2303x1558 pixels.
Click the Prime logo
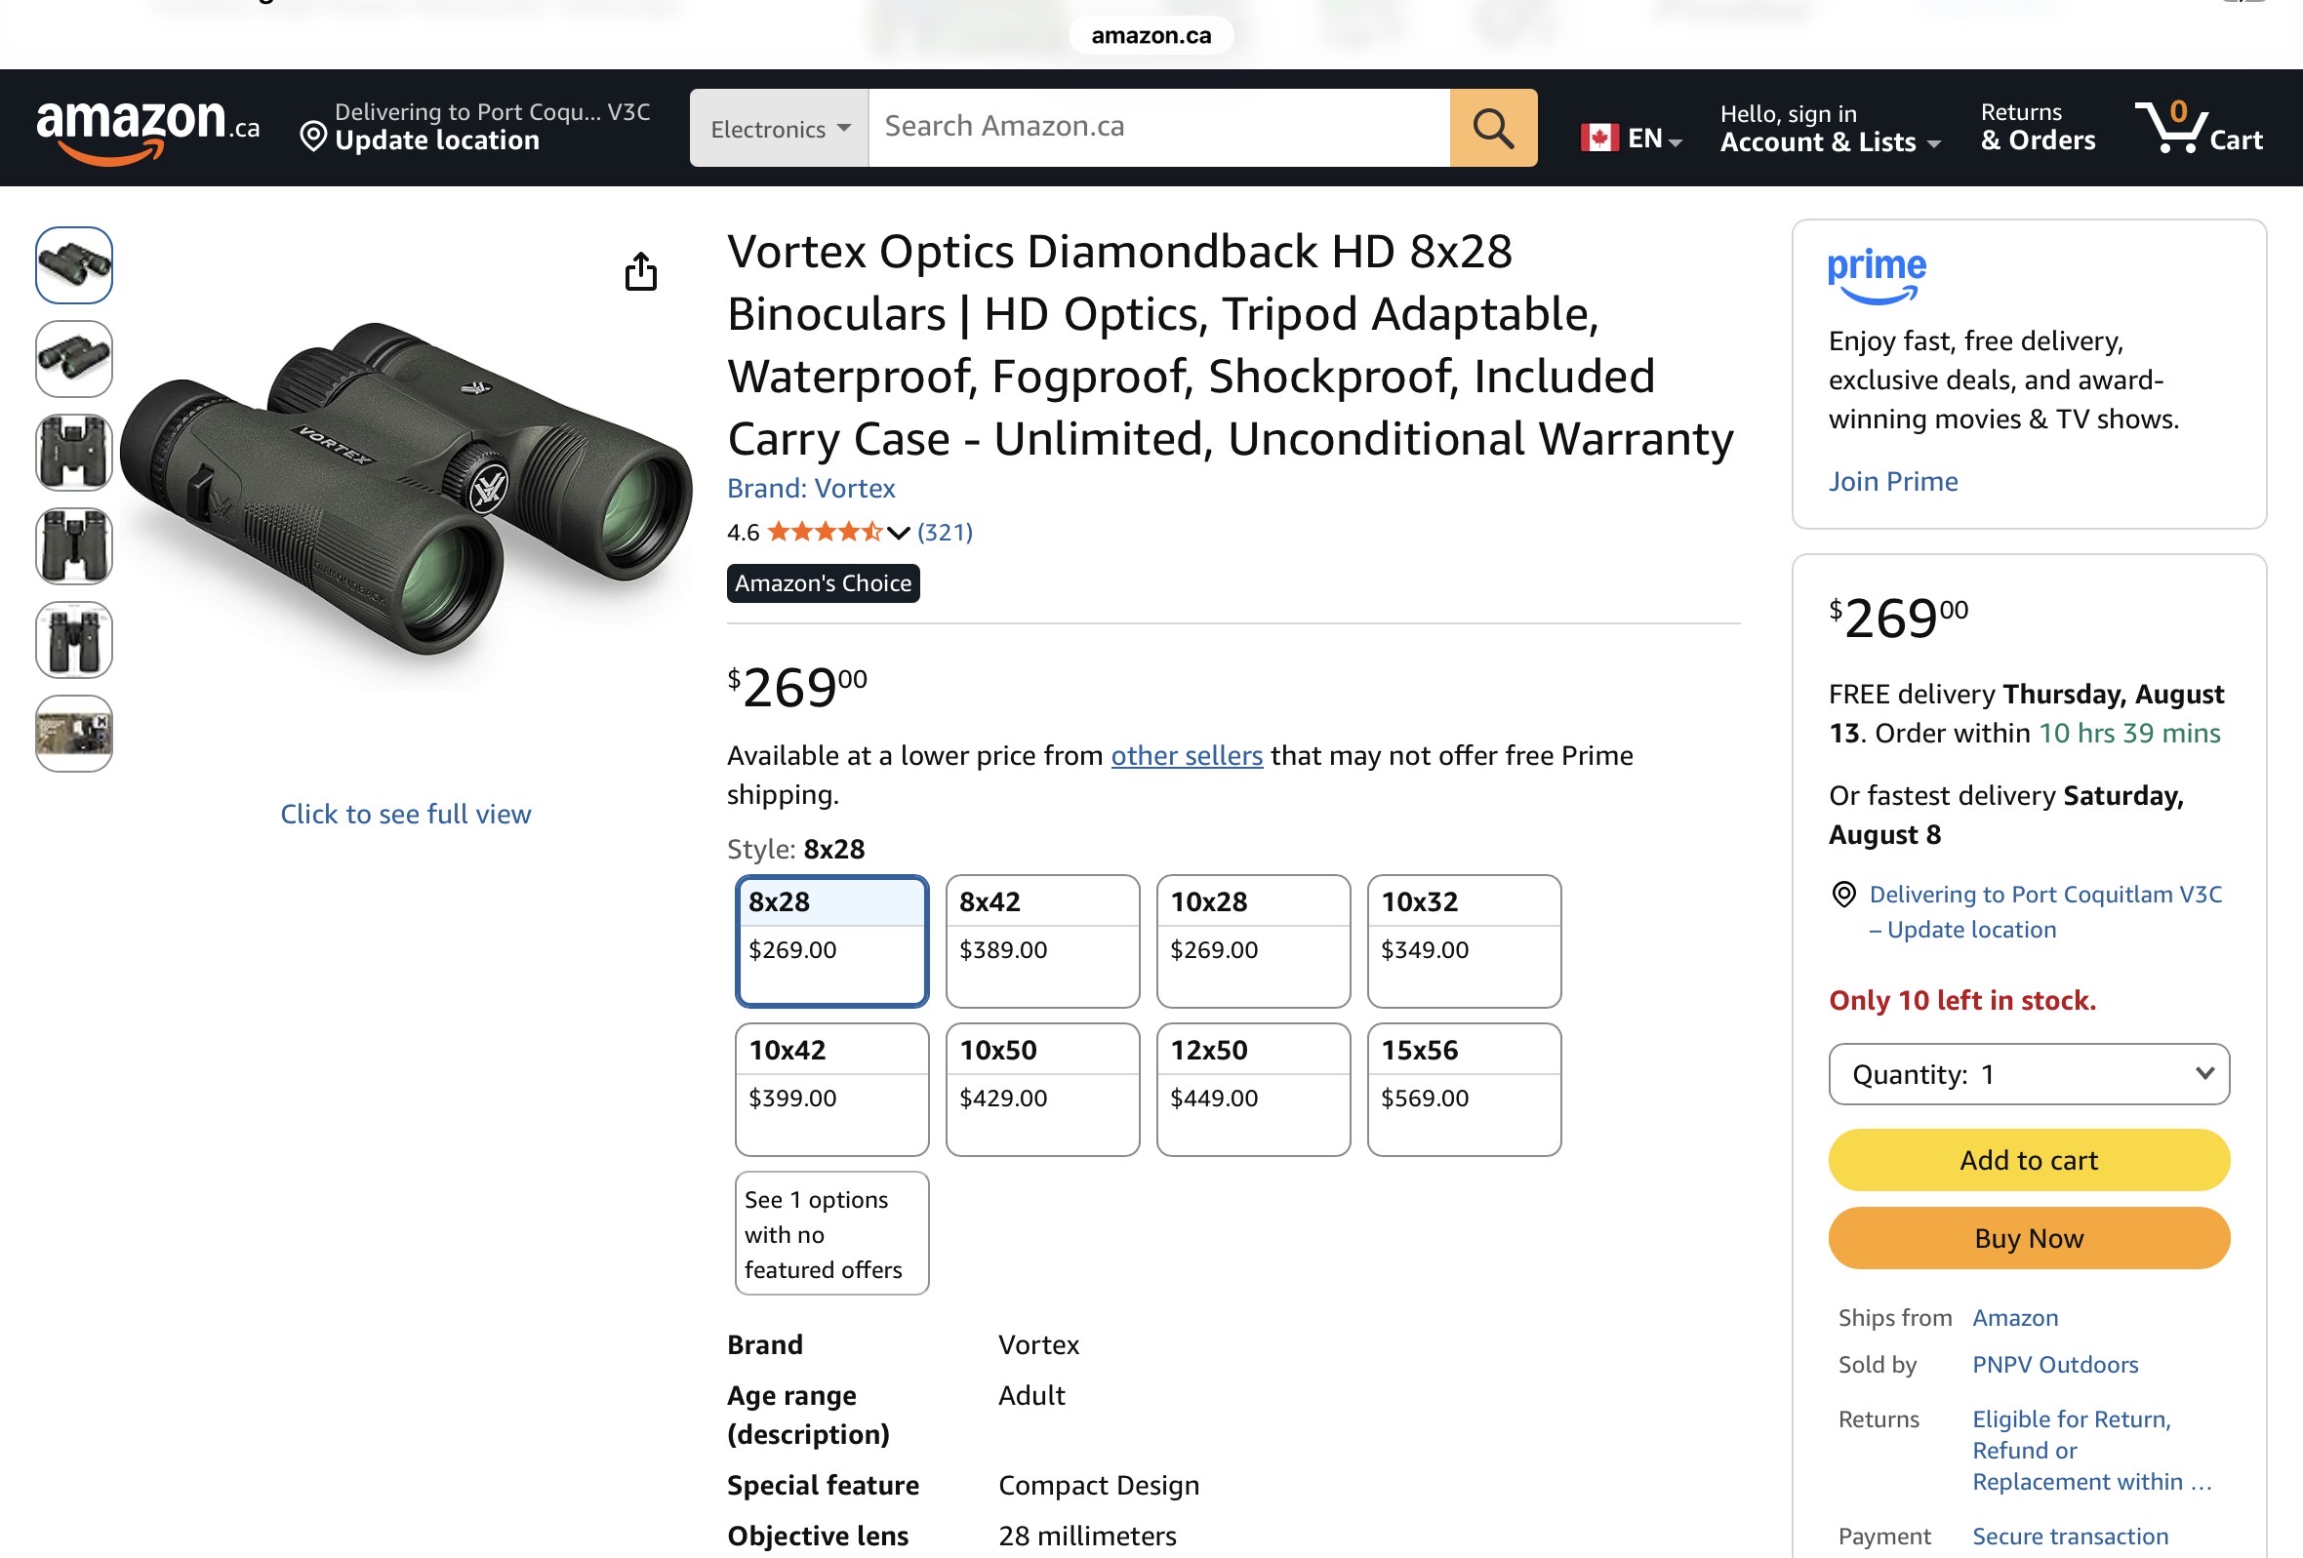coord(1877,274)
